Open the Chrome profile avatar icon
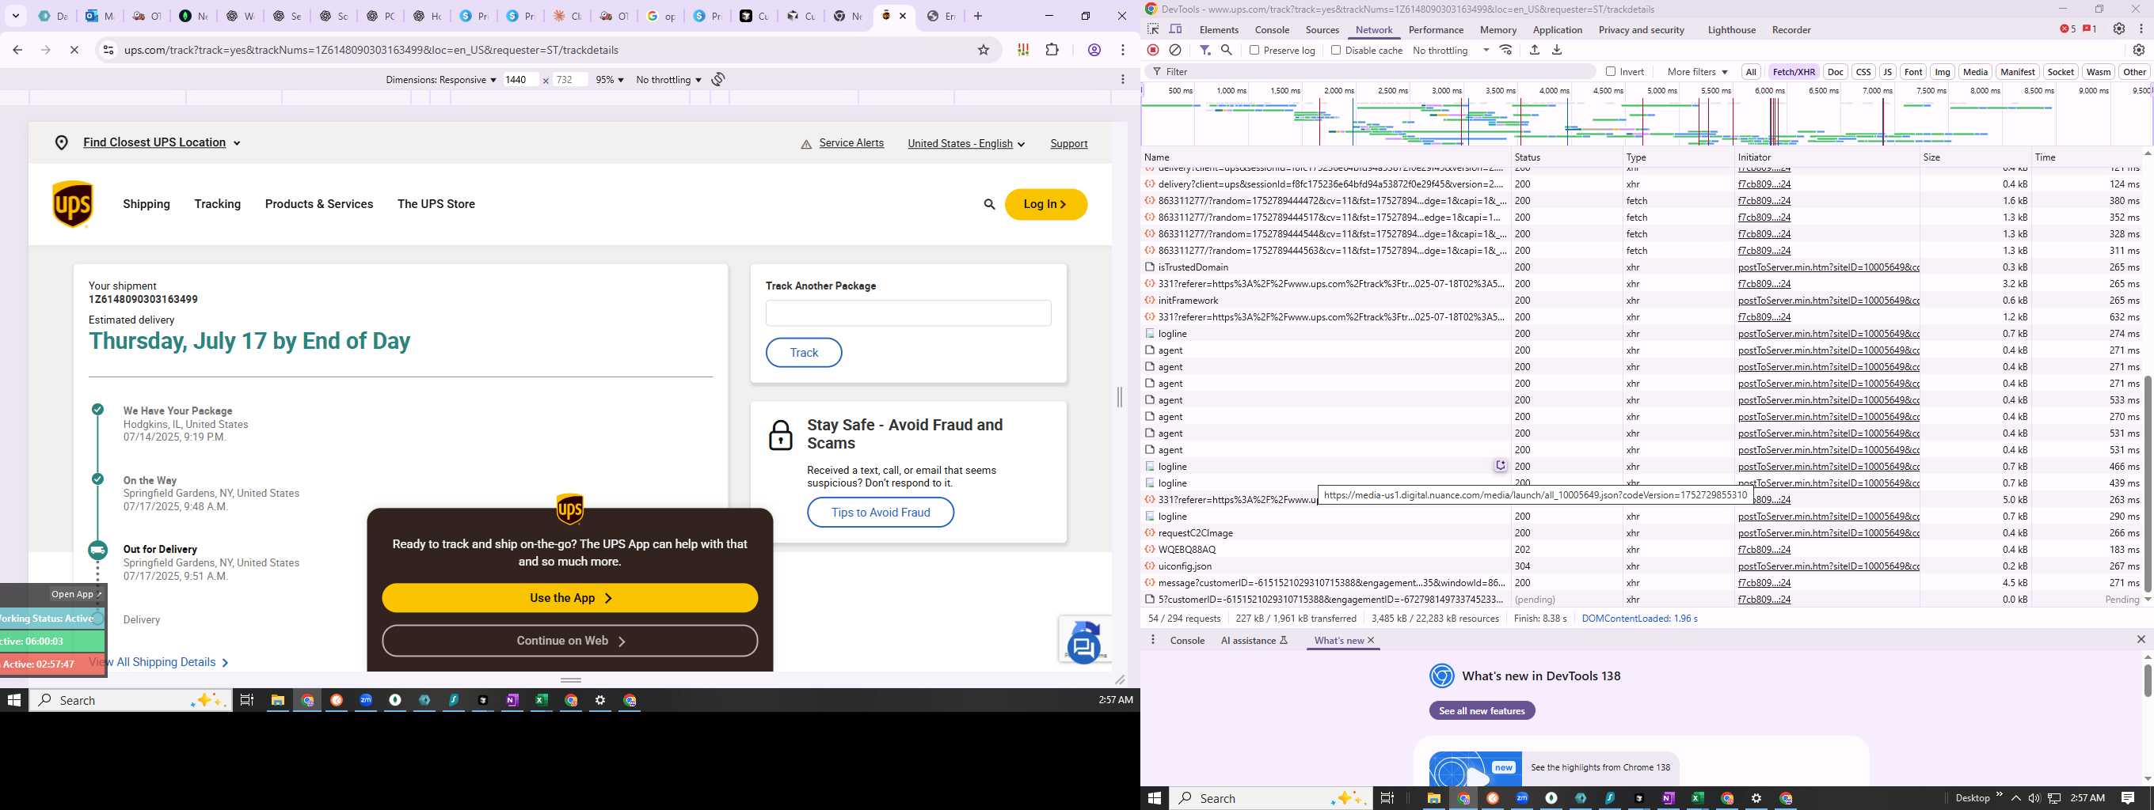Image resolution: width=2154 pixels, height=810 pixels. [1094, 50]
